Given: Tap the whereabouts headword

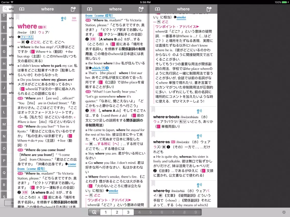Looking at the screenshot, I should coord(166,117).
